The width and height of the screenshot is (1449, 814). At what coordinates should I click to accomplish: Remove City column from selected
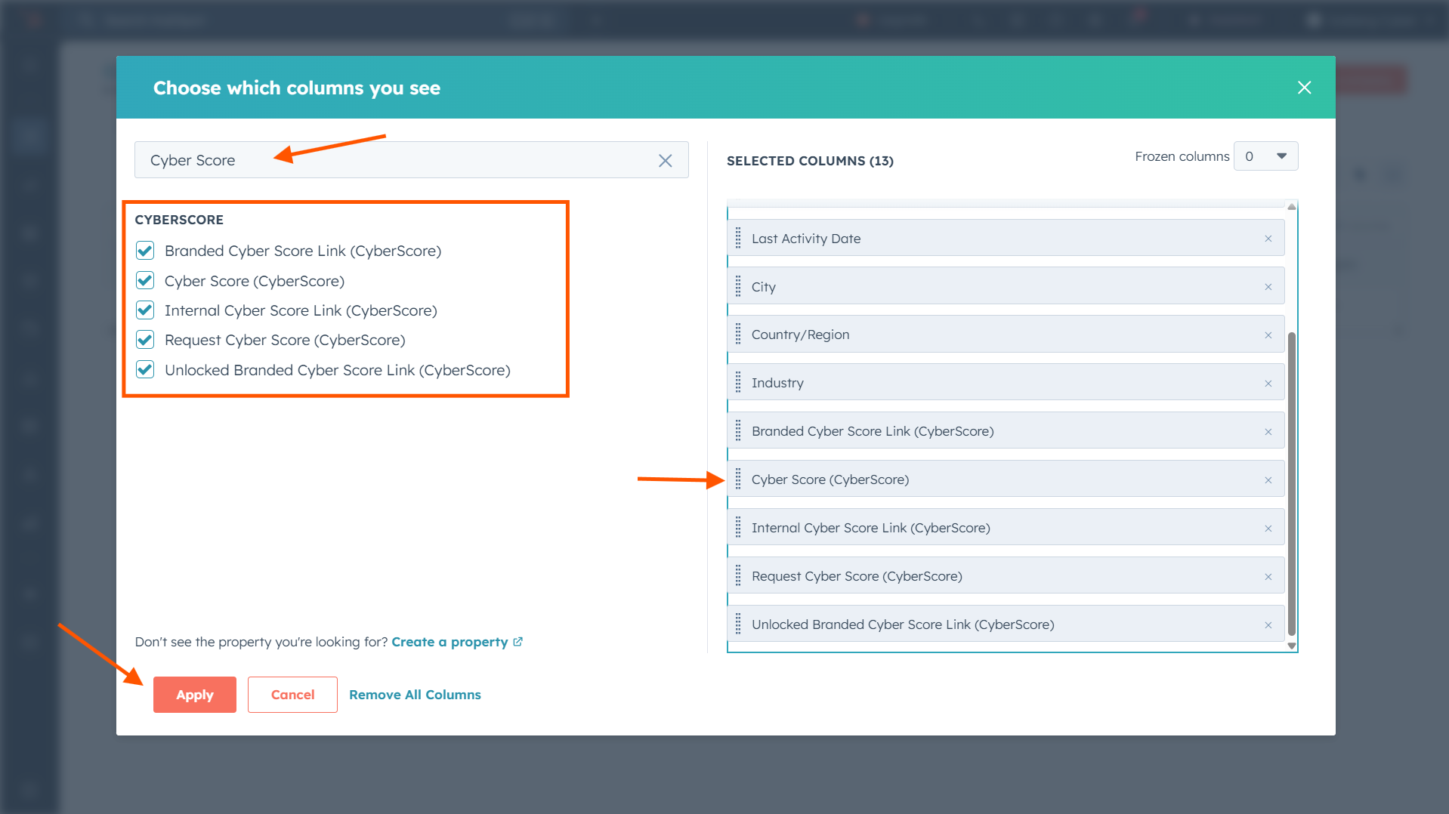(x=1268, y=287)
